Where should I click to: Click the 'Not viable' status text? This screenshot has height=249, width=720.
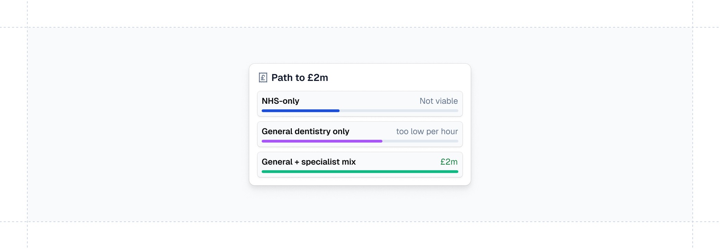[439, 101]
